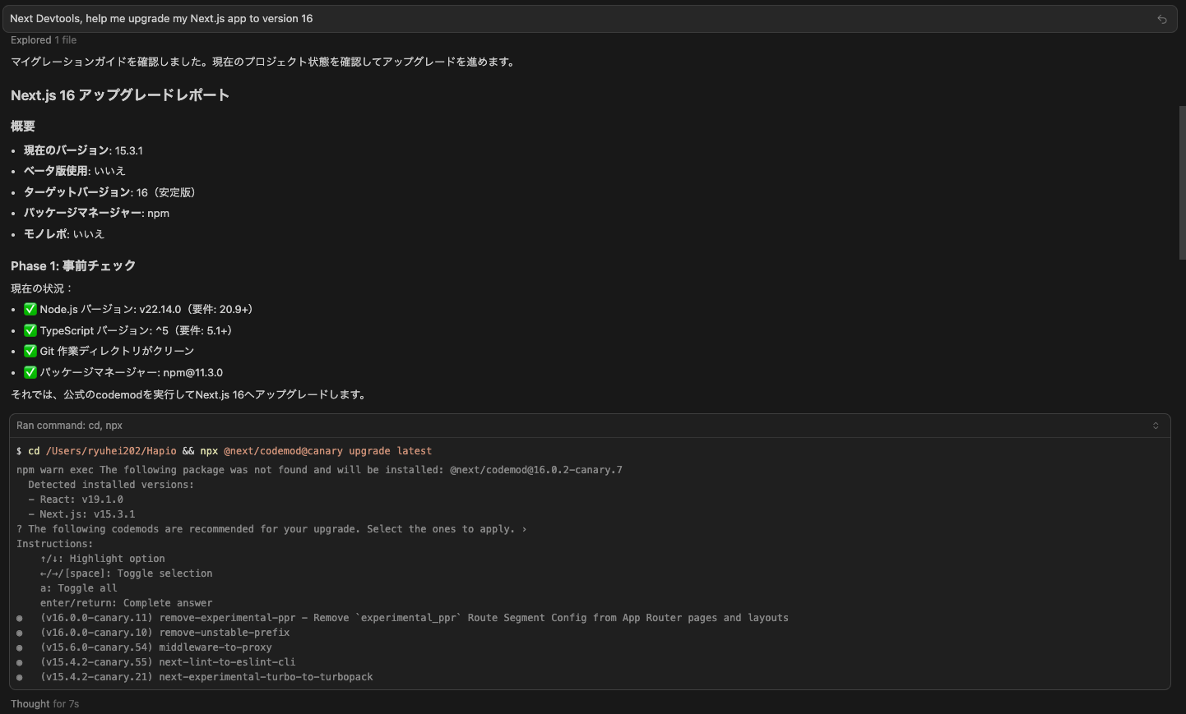Image resolution: width=1186 pixels, height=714 pixels.
Task: Click the revert arrow icon on the prompt
Action: (1161, 19)
